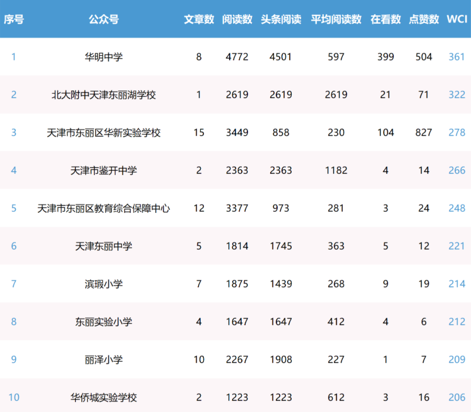Click WCI value 214

pyautogui.click(x=457, y=284)
